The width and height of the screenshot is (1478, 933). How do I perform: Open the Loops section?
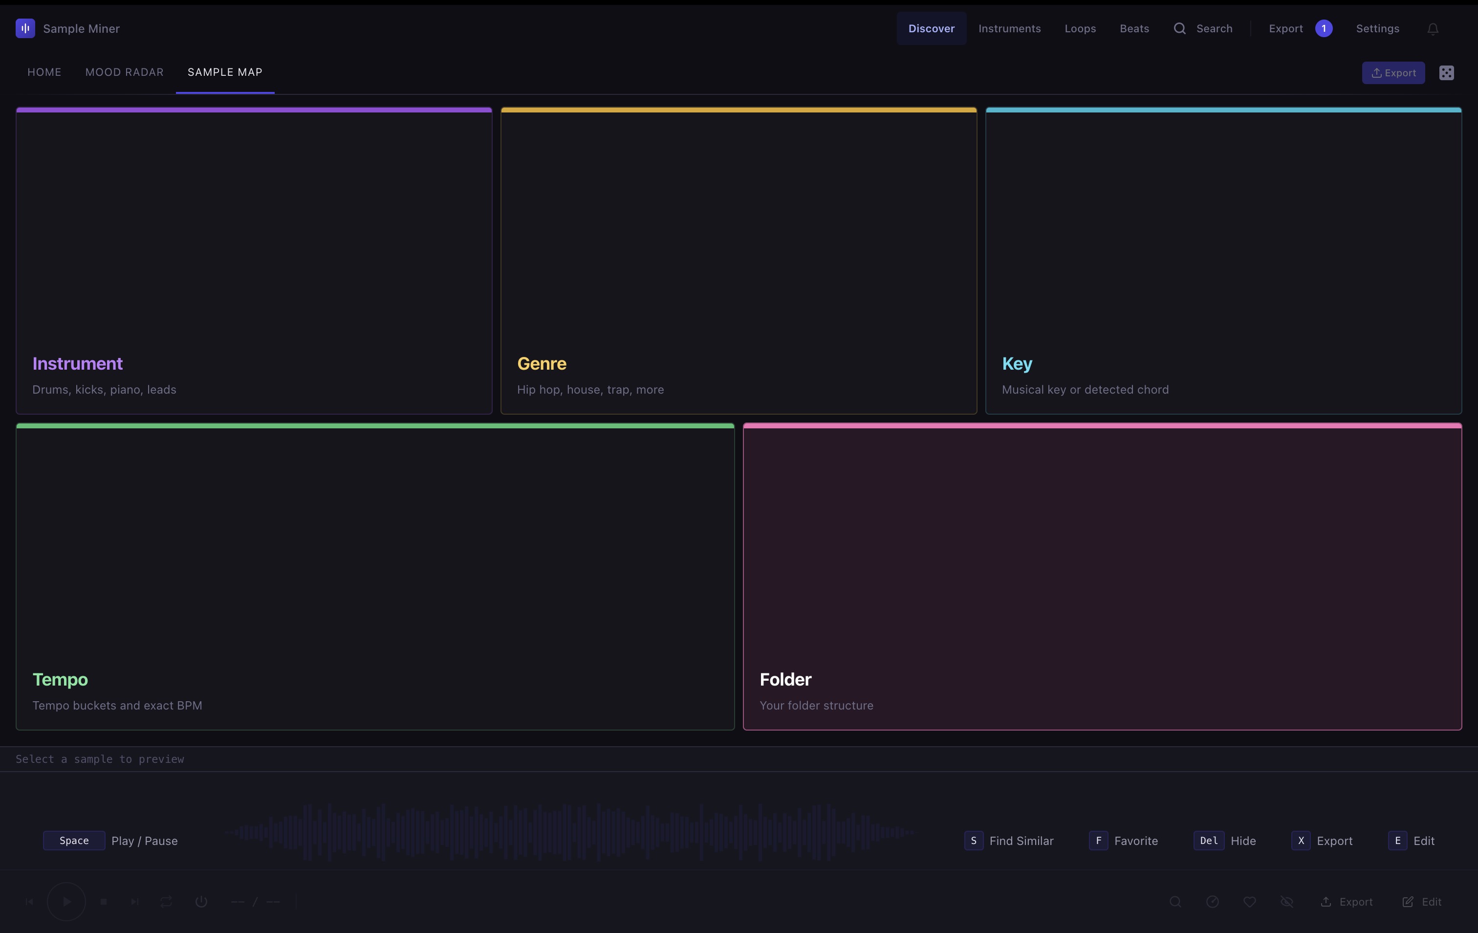click(1080, 28)
